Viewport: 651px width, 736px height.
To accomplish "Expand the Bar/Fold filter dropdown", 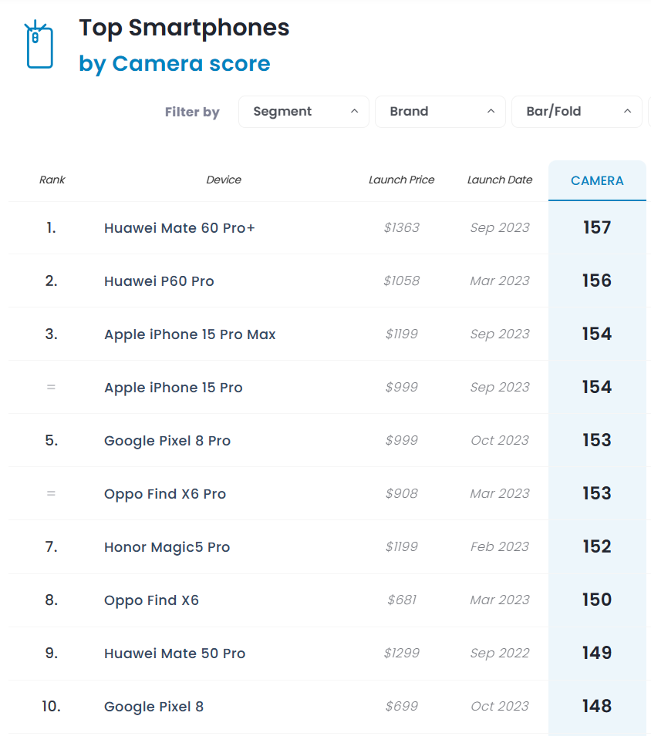I will [x=576, y=112].
